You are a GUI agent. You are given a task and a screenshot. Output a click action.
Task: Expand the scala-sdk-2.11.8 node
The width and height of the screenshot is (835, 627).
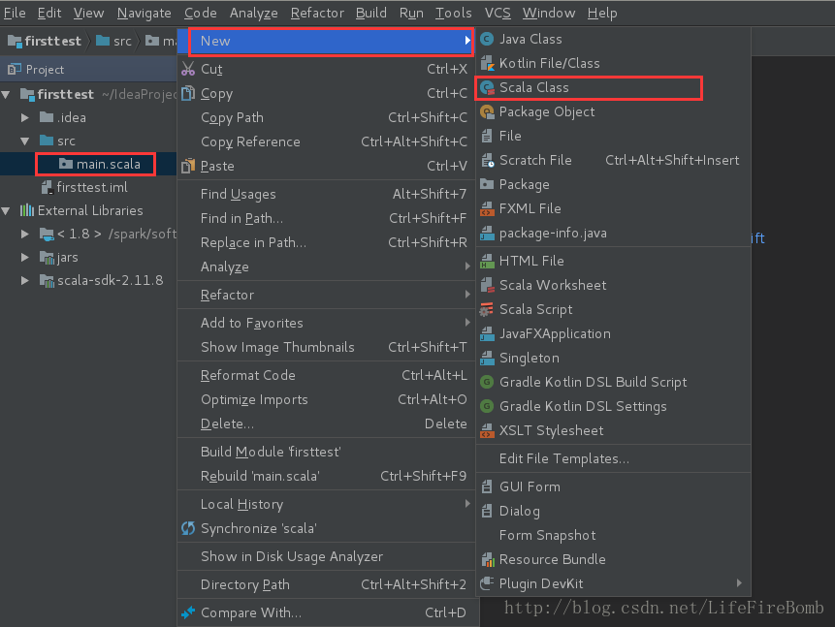coord(25,280)
